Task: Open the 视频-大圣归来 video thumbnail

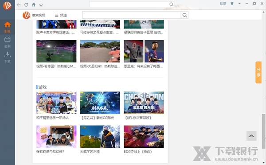Action: [100, 51]
